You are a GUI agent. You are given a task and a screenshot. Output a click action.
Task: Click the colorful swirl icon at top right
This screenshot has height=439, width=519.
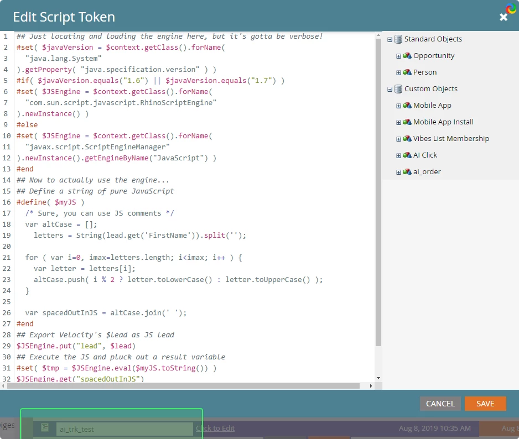[x=511, y=9]
